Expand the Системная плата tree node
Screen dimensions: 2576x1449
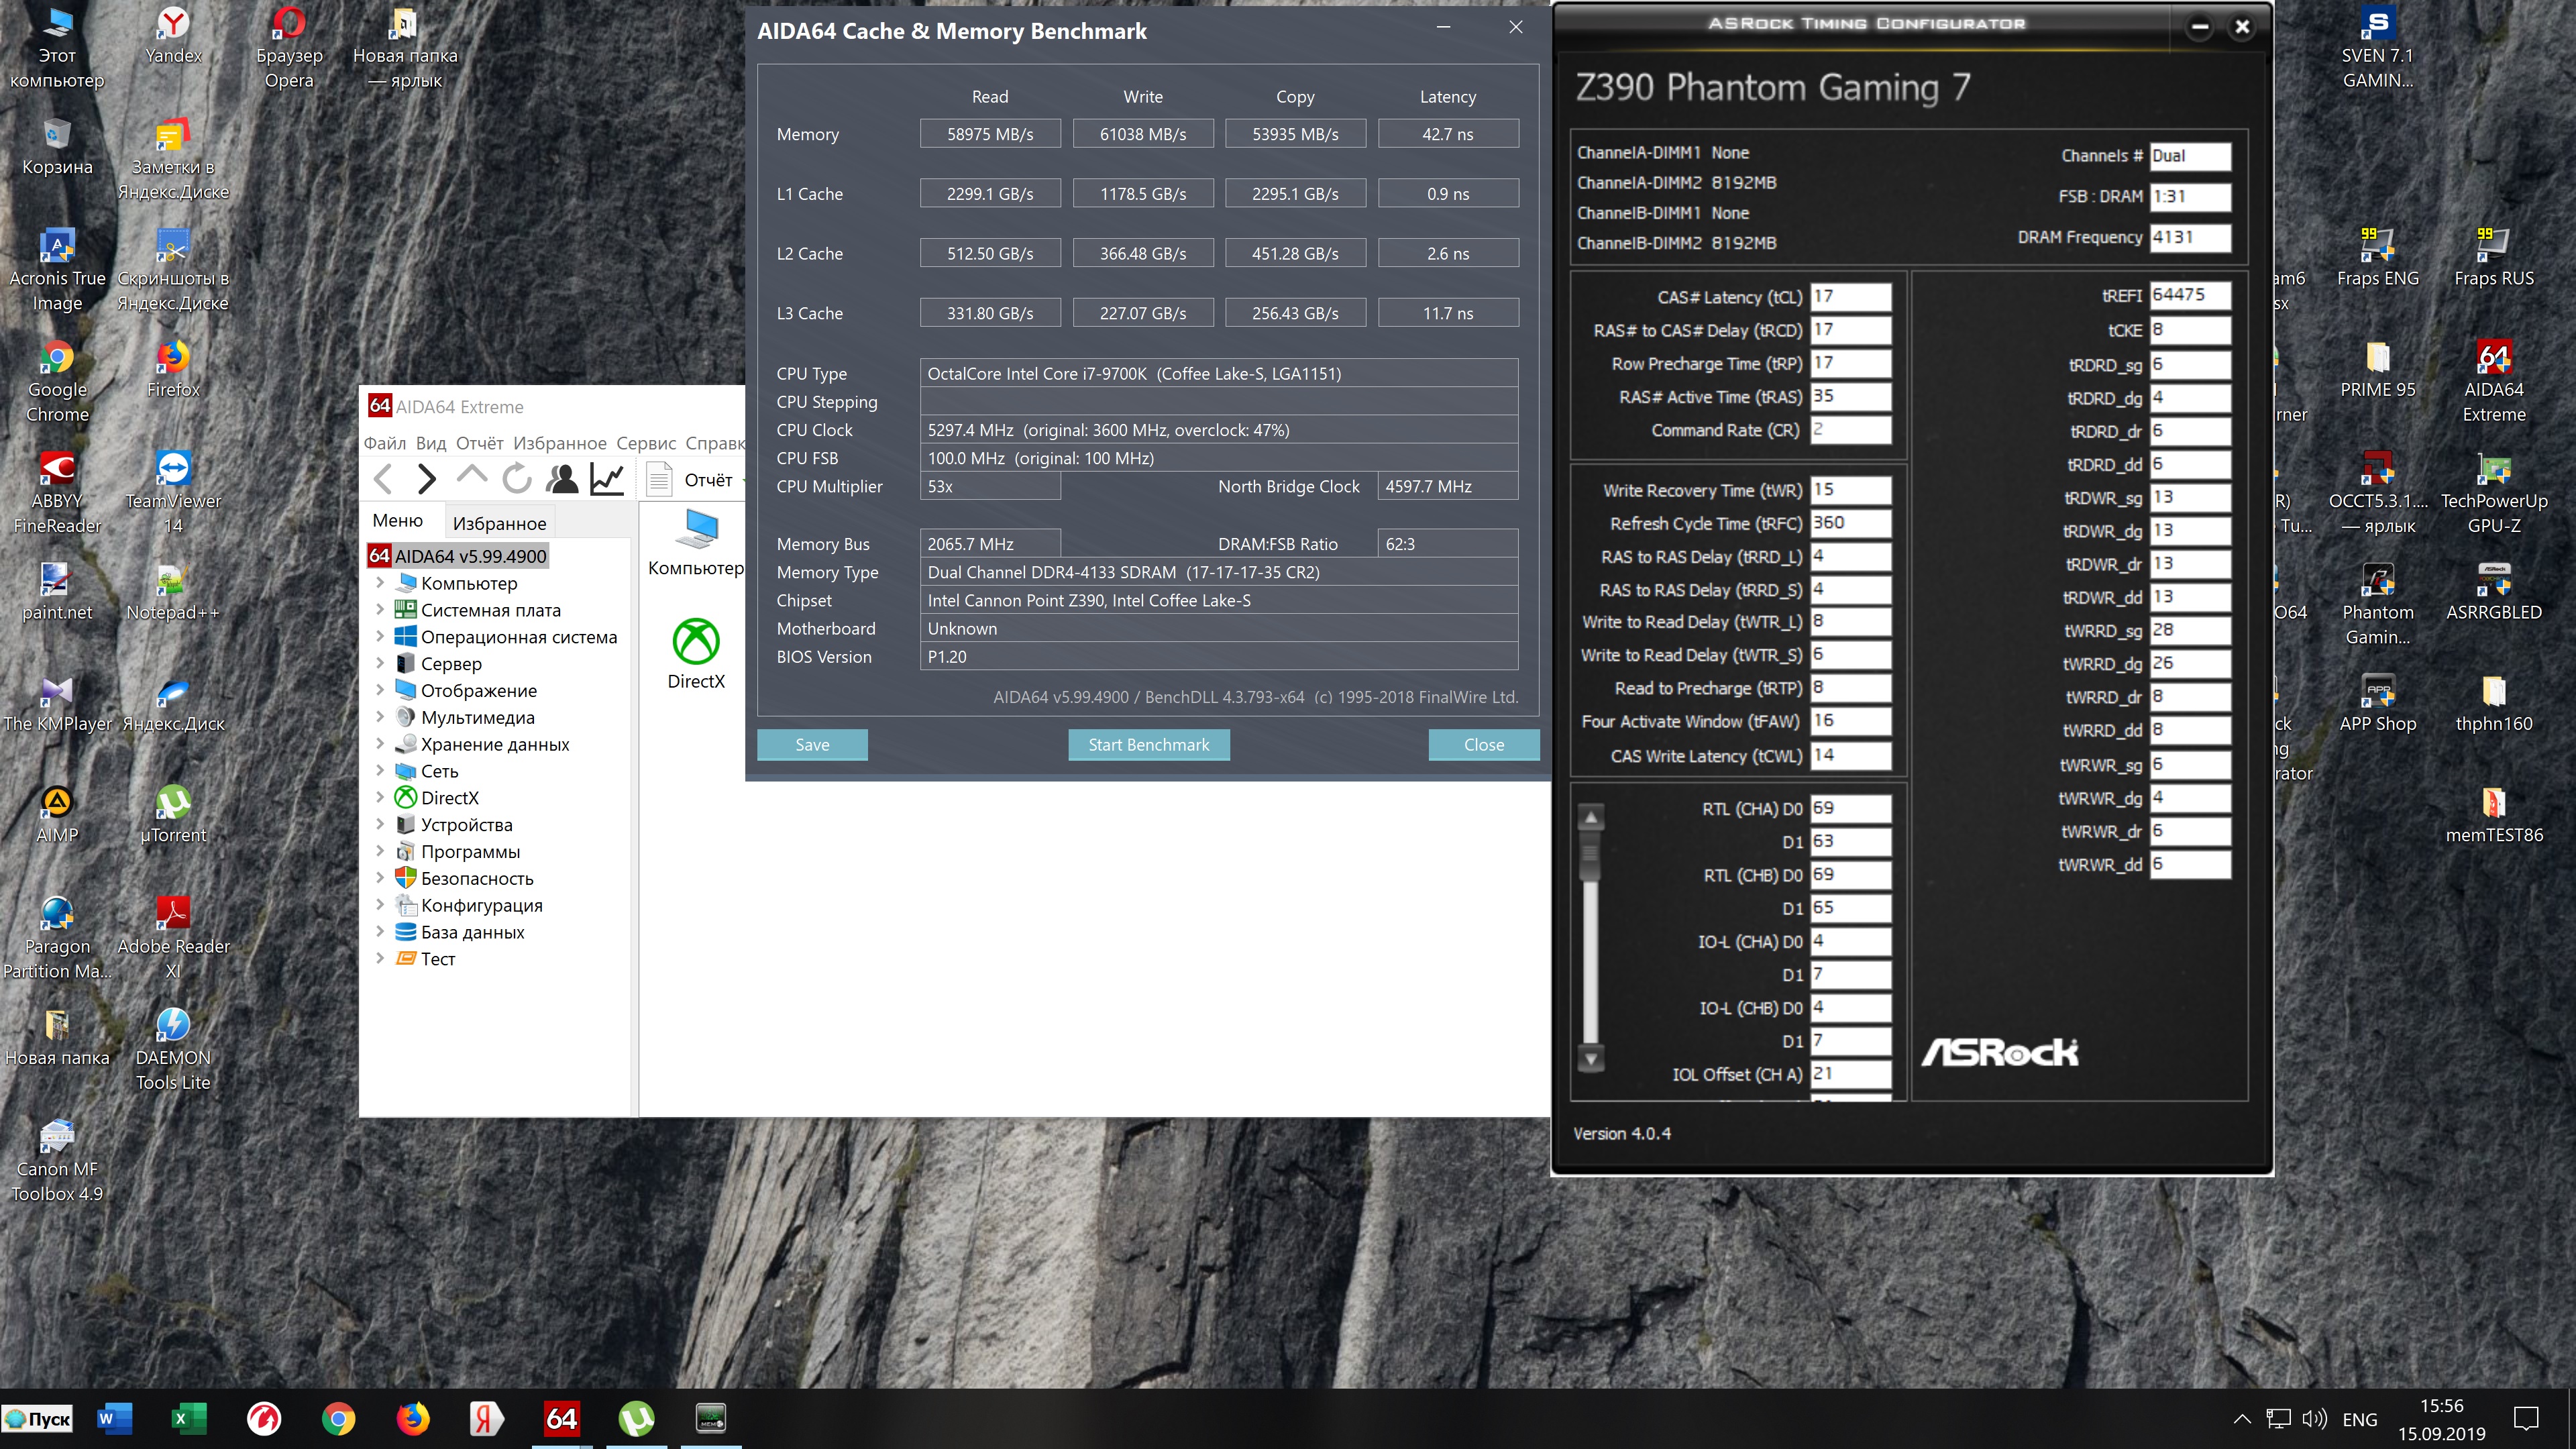[x=380, y=610]
